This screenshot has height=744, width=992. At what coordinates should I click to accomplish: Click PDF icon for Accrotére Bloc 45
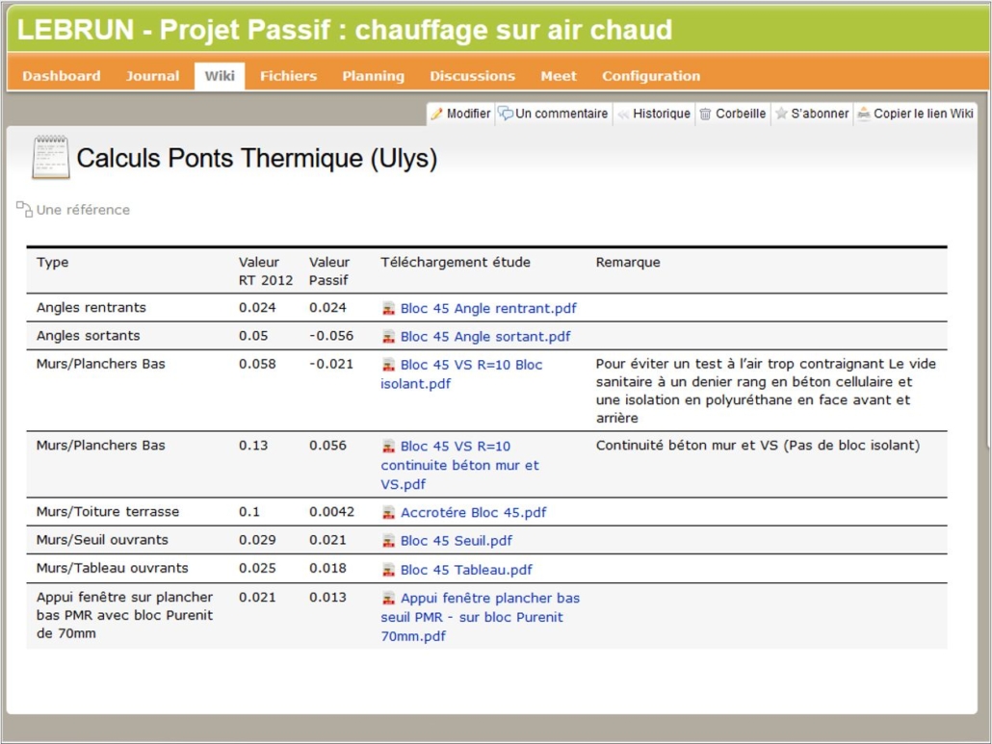(388, 513)
